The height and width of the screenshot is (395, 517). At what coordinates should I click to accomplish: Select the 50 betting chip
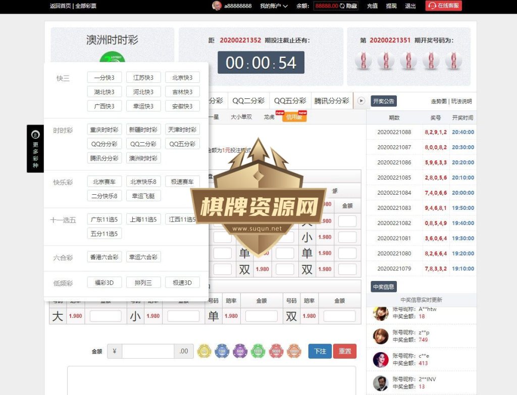(204, 351)
